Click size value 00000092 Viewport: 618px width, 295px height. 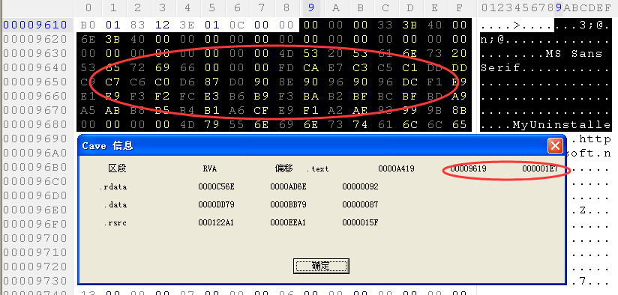click(360, 187)
